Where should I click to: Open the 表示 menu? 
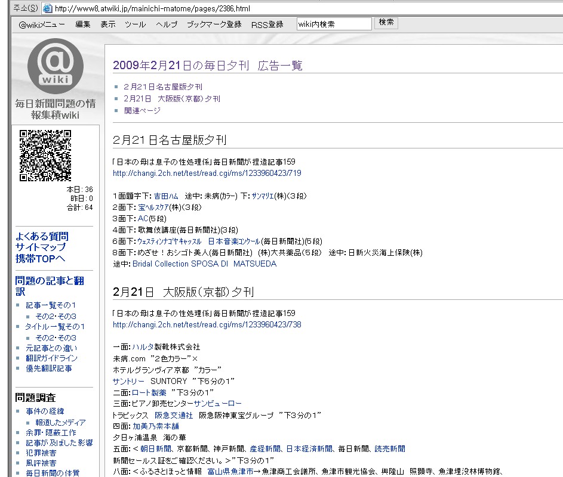[107, 24]
